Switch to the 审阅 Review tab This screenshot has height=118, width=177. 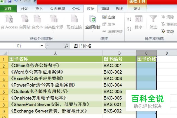[105, 9]
